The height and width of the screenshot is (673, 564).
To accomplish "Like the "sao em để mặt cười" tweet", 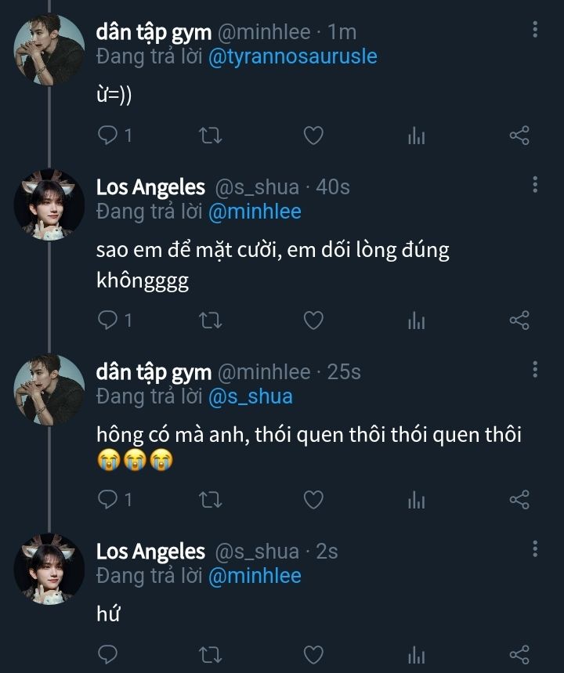I will (313, 320).
